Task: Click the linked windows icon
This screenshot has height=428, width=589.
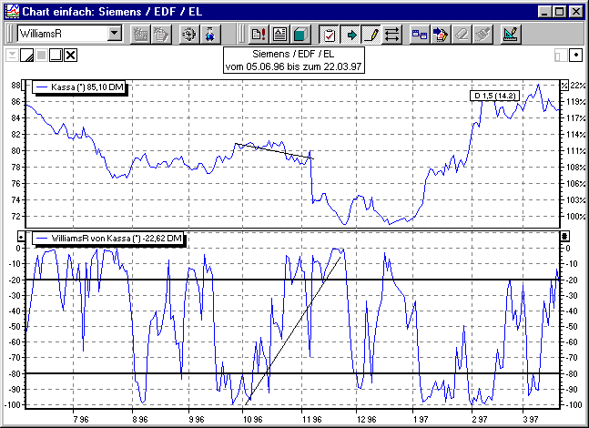Action: (x=420, y=35)
